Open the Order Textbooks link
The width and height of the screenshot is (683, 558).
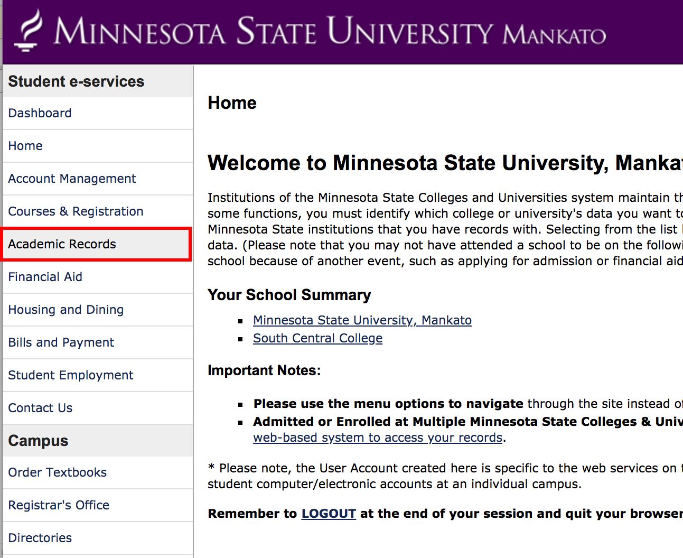tap(57, 472)
